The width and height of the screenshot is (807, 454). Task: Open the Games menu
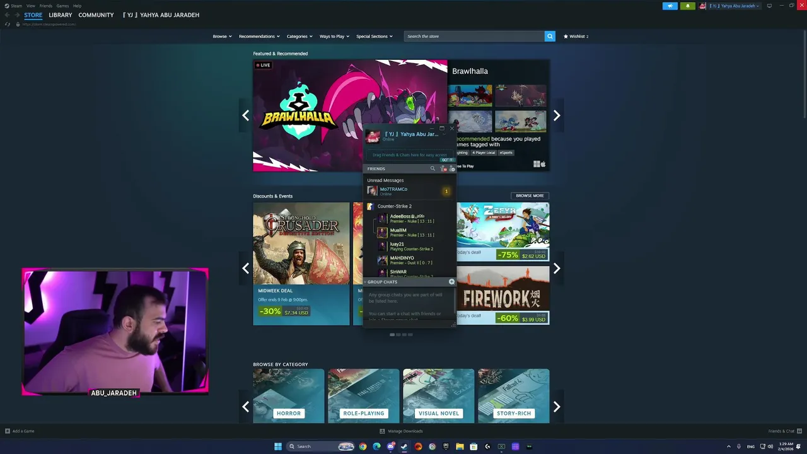click(x=62, y=6)
